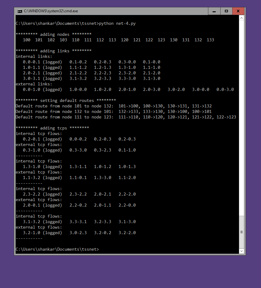Viewport: 261px width, 288px height.
Task: Click the '3.2-2.0' external tcp flow
Action: tap(127, 233)
